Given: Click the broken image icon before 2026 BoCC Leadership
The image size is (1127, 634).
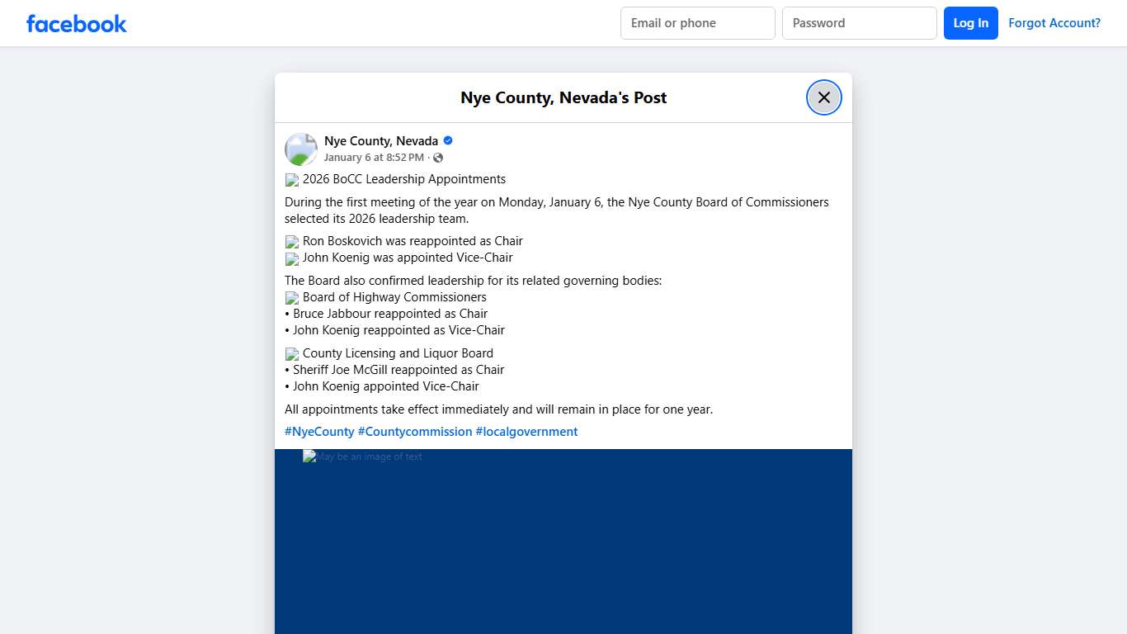Looking at the screenshot, I should point(292,180).
